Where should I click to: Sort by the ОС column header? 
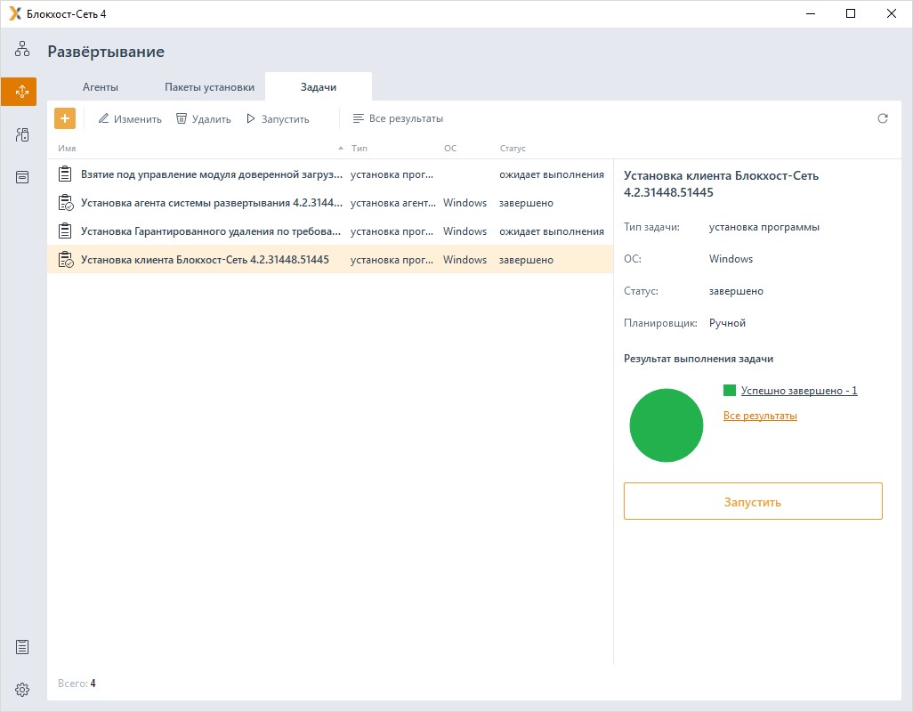point(450,149)
